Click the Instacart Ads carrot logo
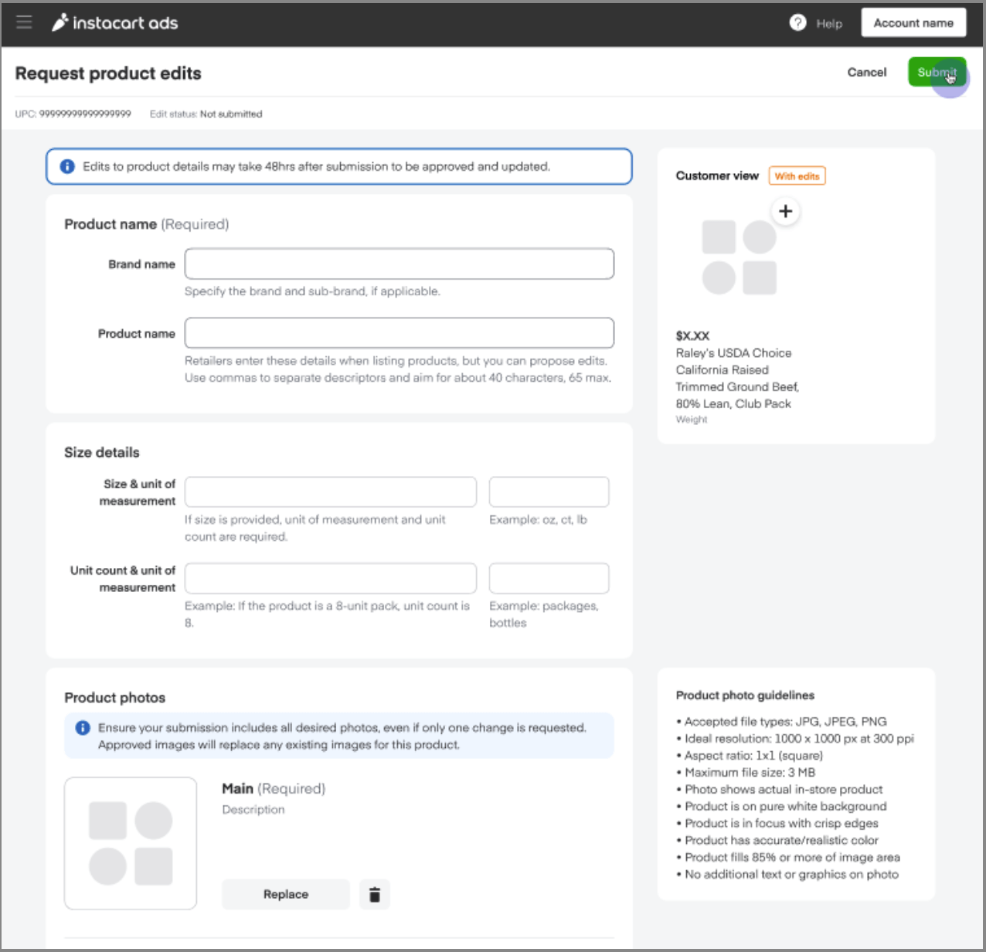The image size is (986, 952). click(59, 23)
